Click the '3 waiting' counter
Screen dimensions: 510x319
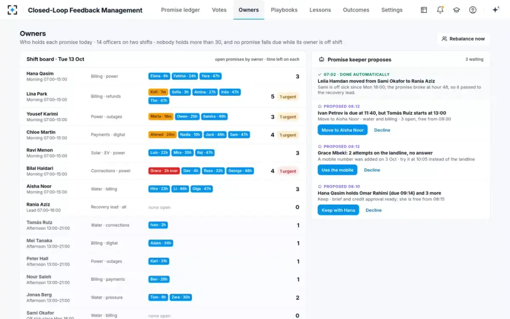474,60
